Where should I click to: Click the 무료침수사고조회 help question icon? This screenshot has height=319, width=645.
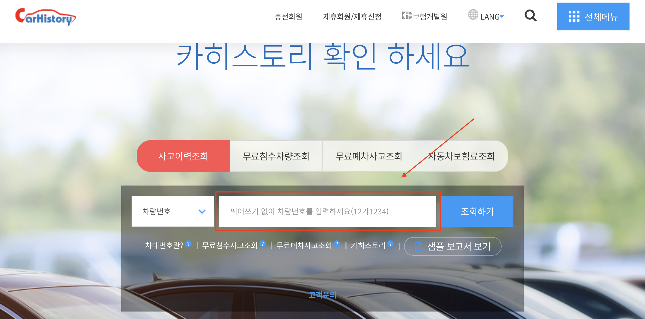pos(263,244)
